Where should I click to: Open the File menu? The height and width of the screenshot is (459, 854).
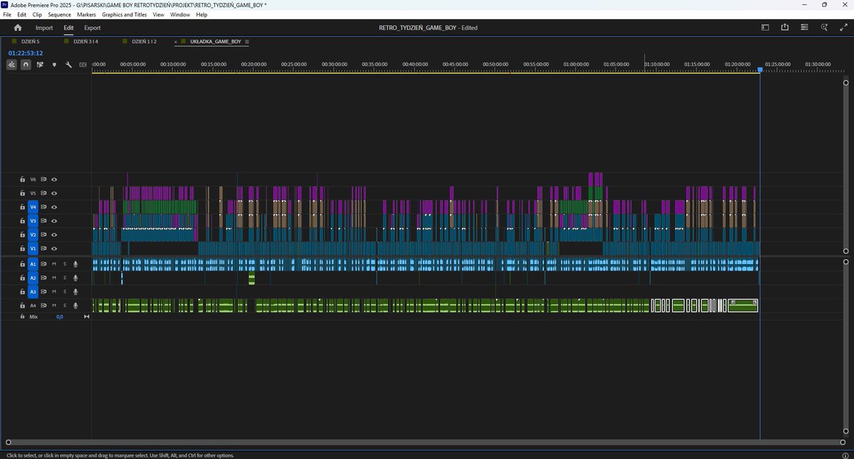tap(7, 14)
